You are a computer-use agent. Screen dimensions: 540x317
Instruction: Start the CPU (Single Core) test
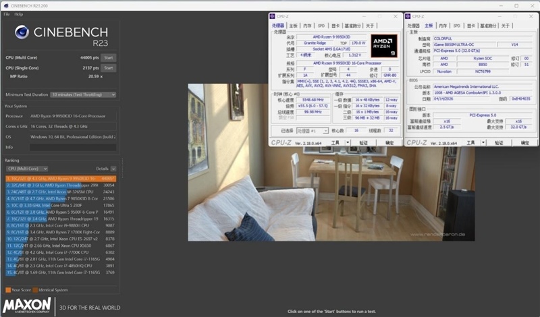(x=109, y=68)
